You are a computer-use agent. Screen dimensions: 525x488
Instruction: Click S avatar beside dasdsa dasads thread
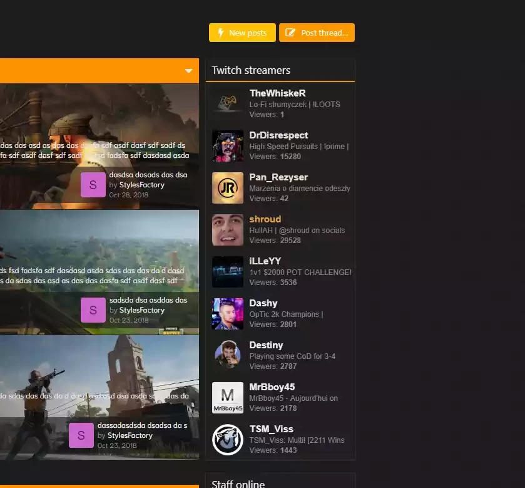pos(93,185)
